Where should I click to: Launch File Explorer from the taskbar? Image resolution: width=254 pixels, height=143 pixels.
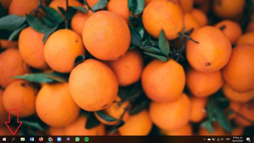23,139
